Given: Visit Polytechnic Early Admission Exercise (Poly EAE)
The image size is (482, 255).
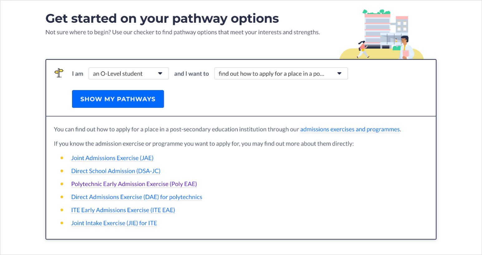Looking at the screenshot, I should click(x=134, y=184).
